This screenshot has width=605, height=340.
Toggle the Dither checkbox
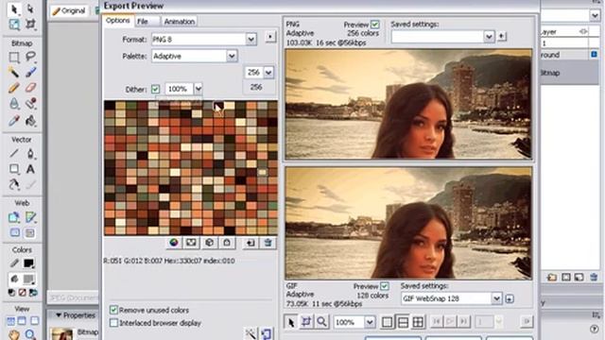(155, 89)
